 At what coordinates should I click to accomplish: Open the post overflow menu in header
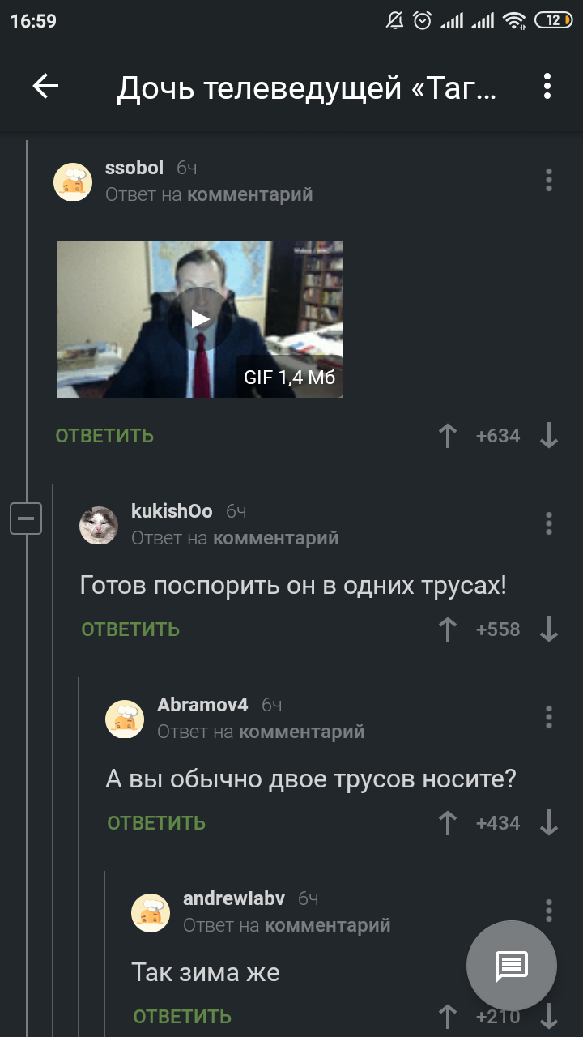(x=548, y=87)
